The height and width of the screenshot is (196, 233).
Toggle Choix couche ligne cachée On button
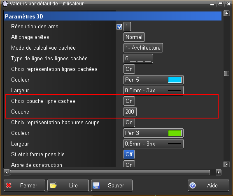129,101
